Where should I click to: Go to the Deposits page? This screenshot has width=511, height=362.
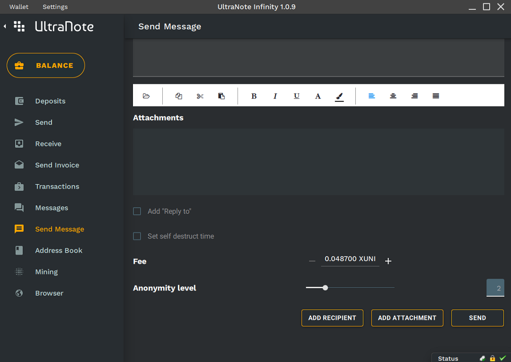pyautogui.click(x=50, y=101)
